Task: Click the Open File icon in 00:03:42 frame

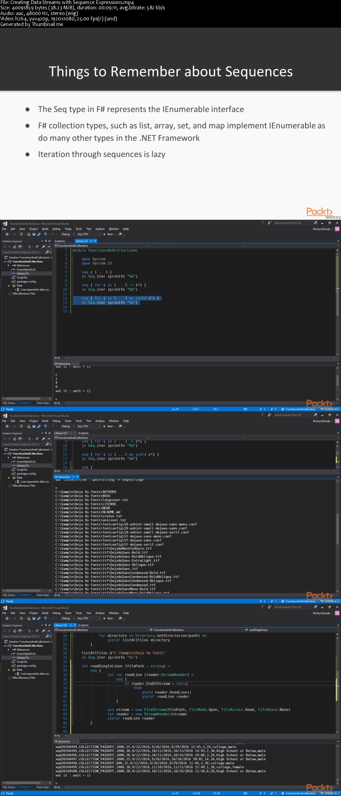Action: coord(29,234)
